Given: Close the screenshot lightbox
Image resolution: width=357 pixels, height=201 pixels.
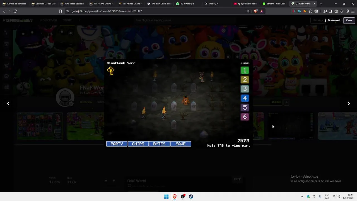Looking at the screenshot, I should [349, 20].
